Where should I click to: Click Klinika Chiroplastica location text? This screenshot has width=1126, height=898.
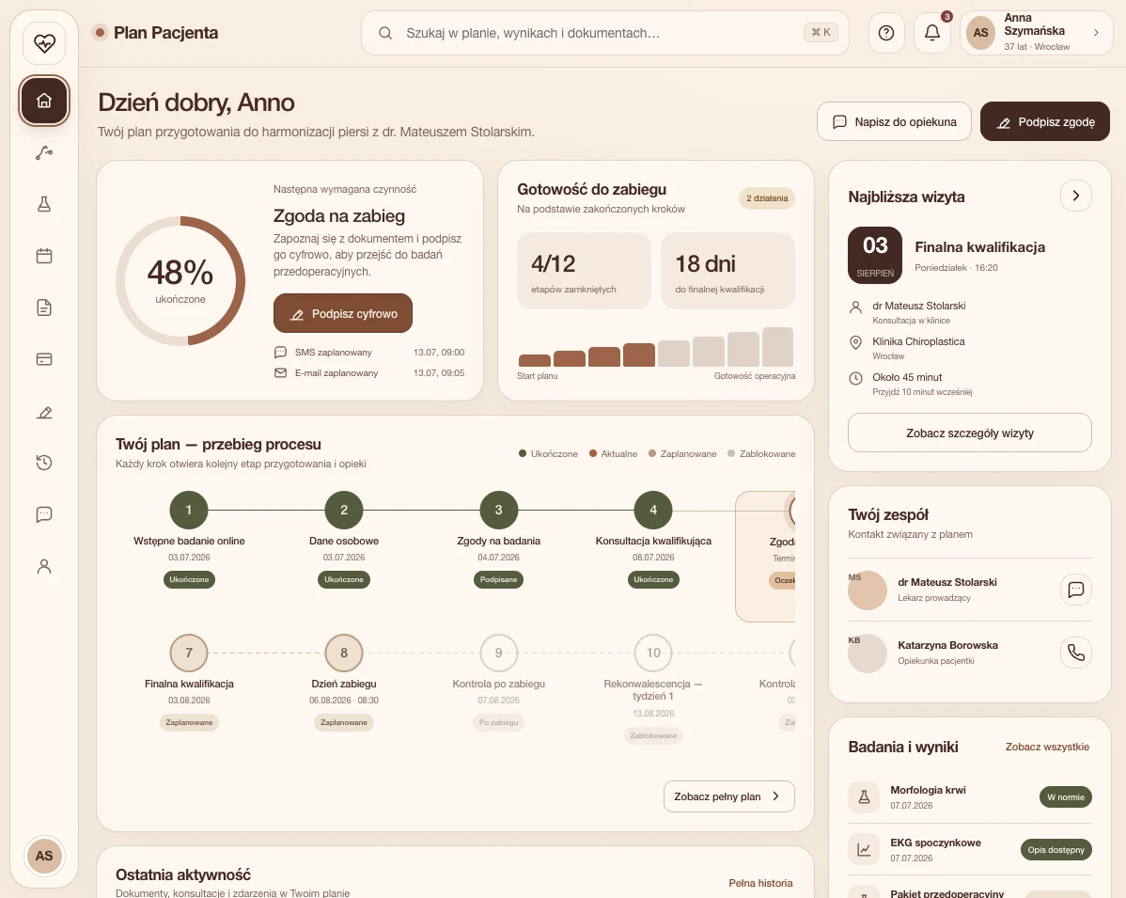[x=918, y=341]
